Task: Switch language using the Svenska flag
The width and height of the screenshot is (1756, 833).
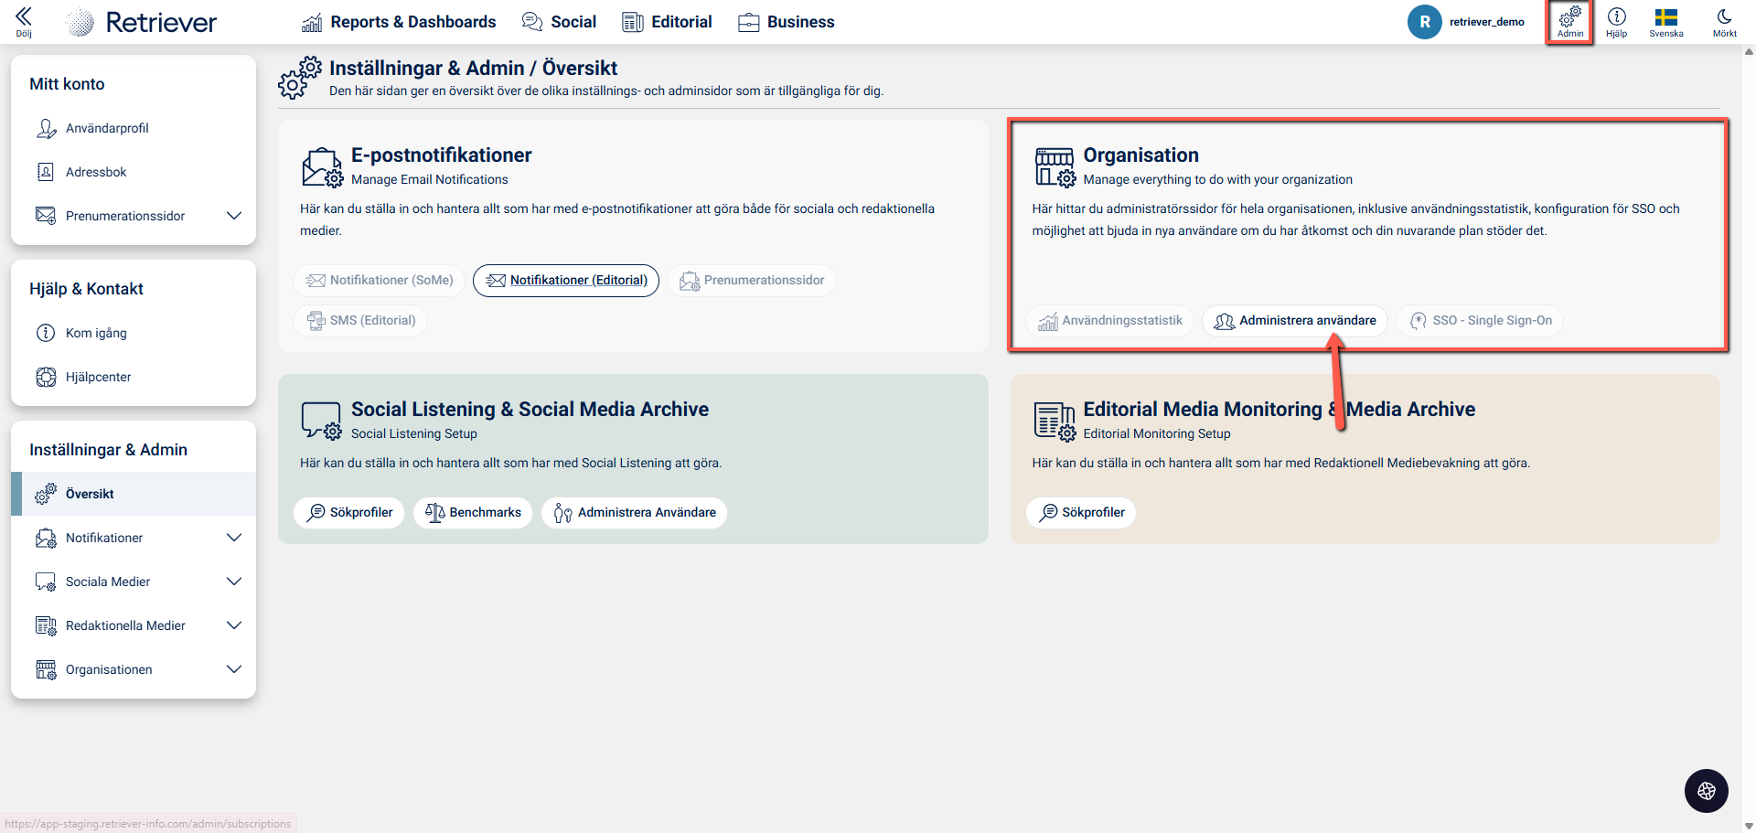Action: pos(1665,21)
